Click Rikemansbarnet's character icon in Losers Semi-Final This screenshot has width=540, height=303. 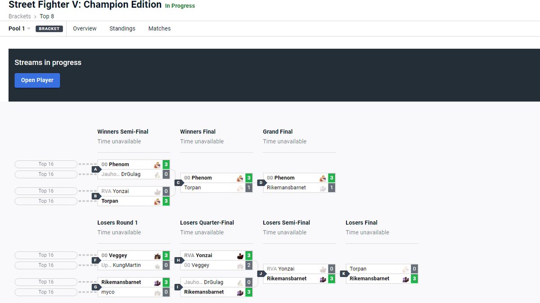coord(323,279)
